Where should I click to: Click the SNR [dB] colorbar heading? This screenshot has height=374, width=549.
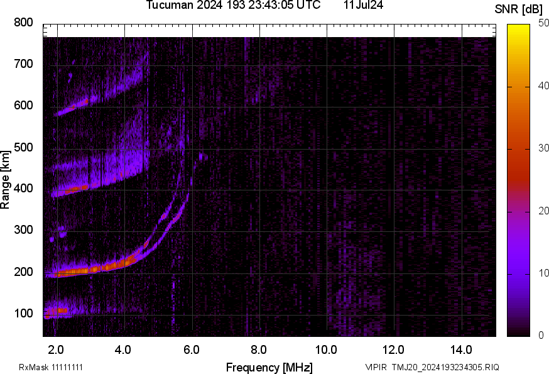(x=518, y=9)
